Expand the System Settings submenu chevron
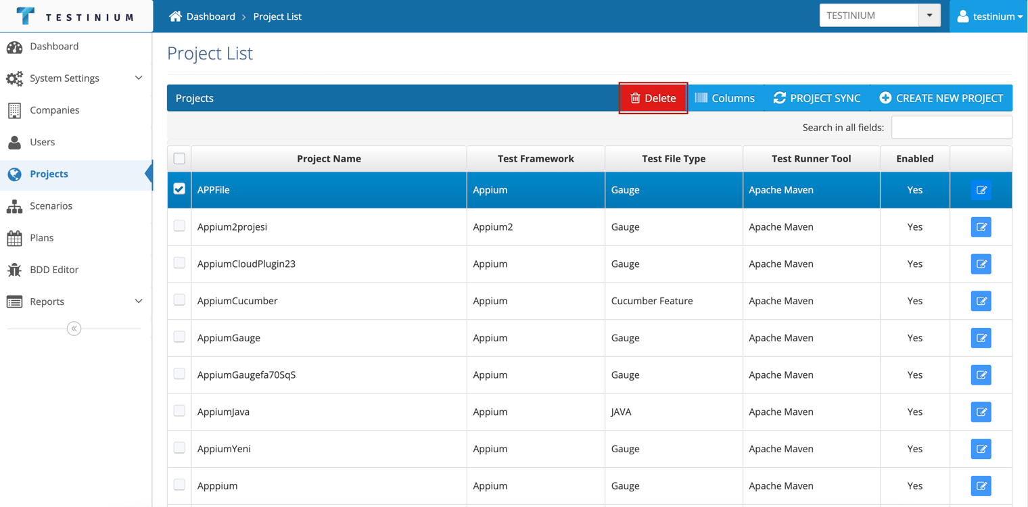Screen dimensions: 1028x507 coord(139,78)
